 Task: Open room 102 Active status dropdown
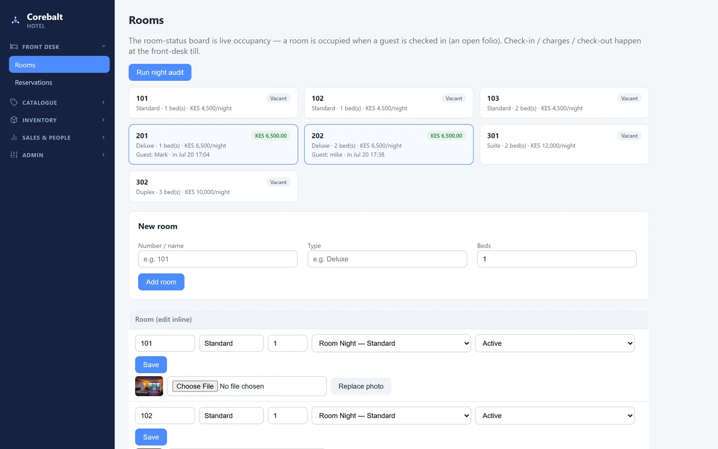coord(555,416)
